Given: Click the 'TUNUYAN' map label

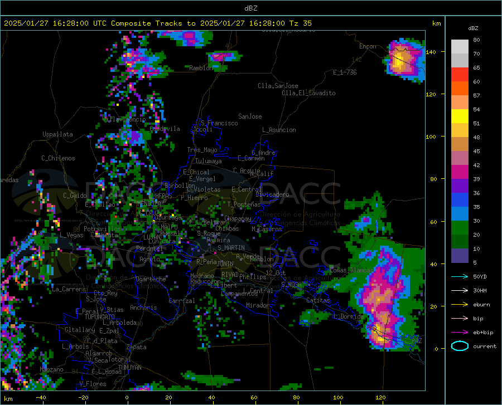Looking at the screenshot, I should (x=129, y=368).
